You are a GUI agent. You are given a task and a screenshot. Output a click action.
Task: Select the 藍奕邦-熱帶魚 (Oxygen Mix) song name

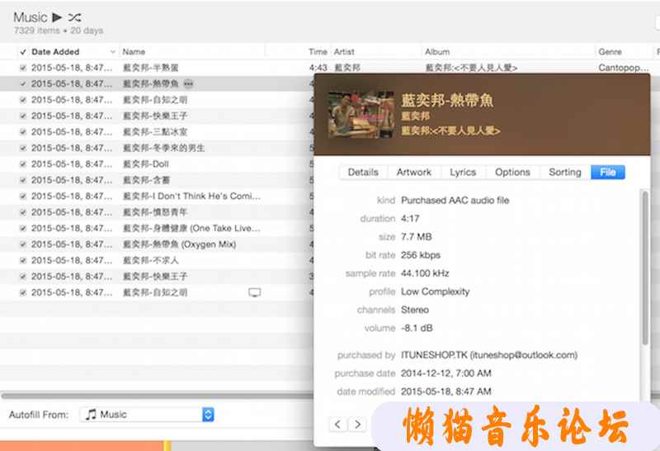pos(179,244)
